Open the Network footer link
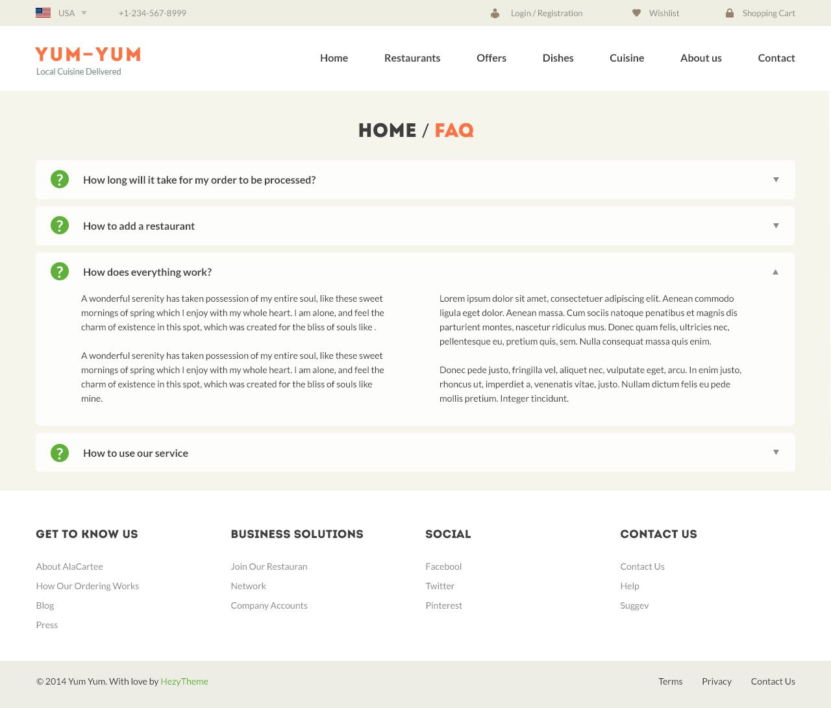The image size is (831, 708). coord(248,586)
